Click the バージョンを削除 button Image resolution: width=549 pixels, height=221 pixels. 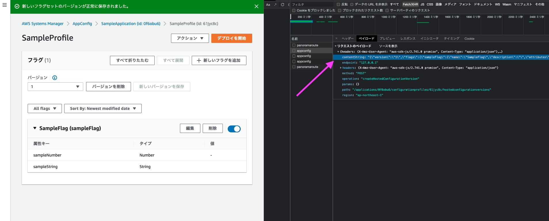[109, 87]
